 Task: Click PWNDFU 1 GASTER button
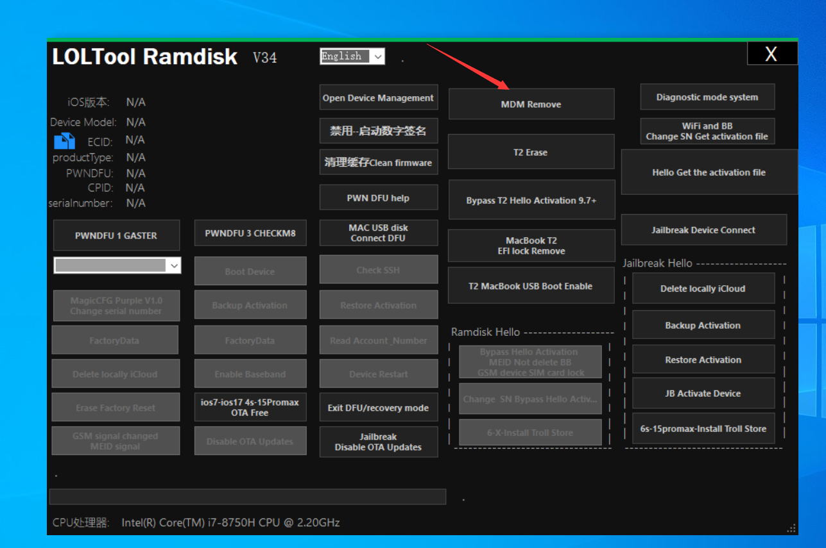point(116,235)
